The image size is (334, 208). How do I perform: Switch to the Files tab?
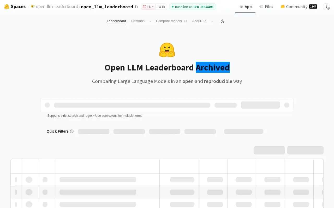[x=266, y=7]
